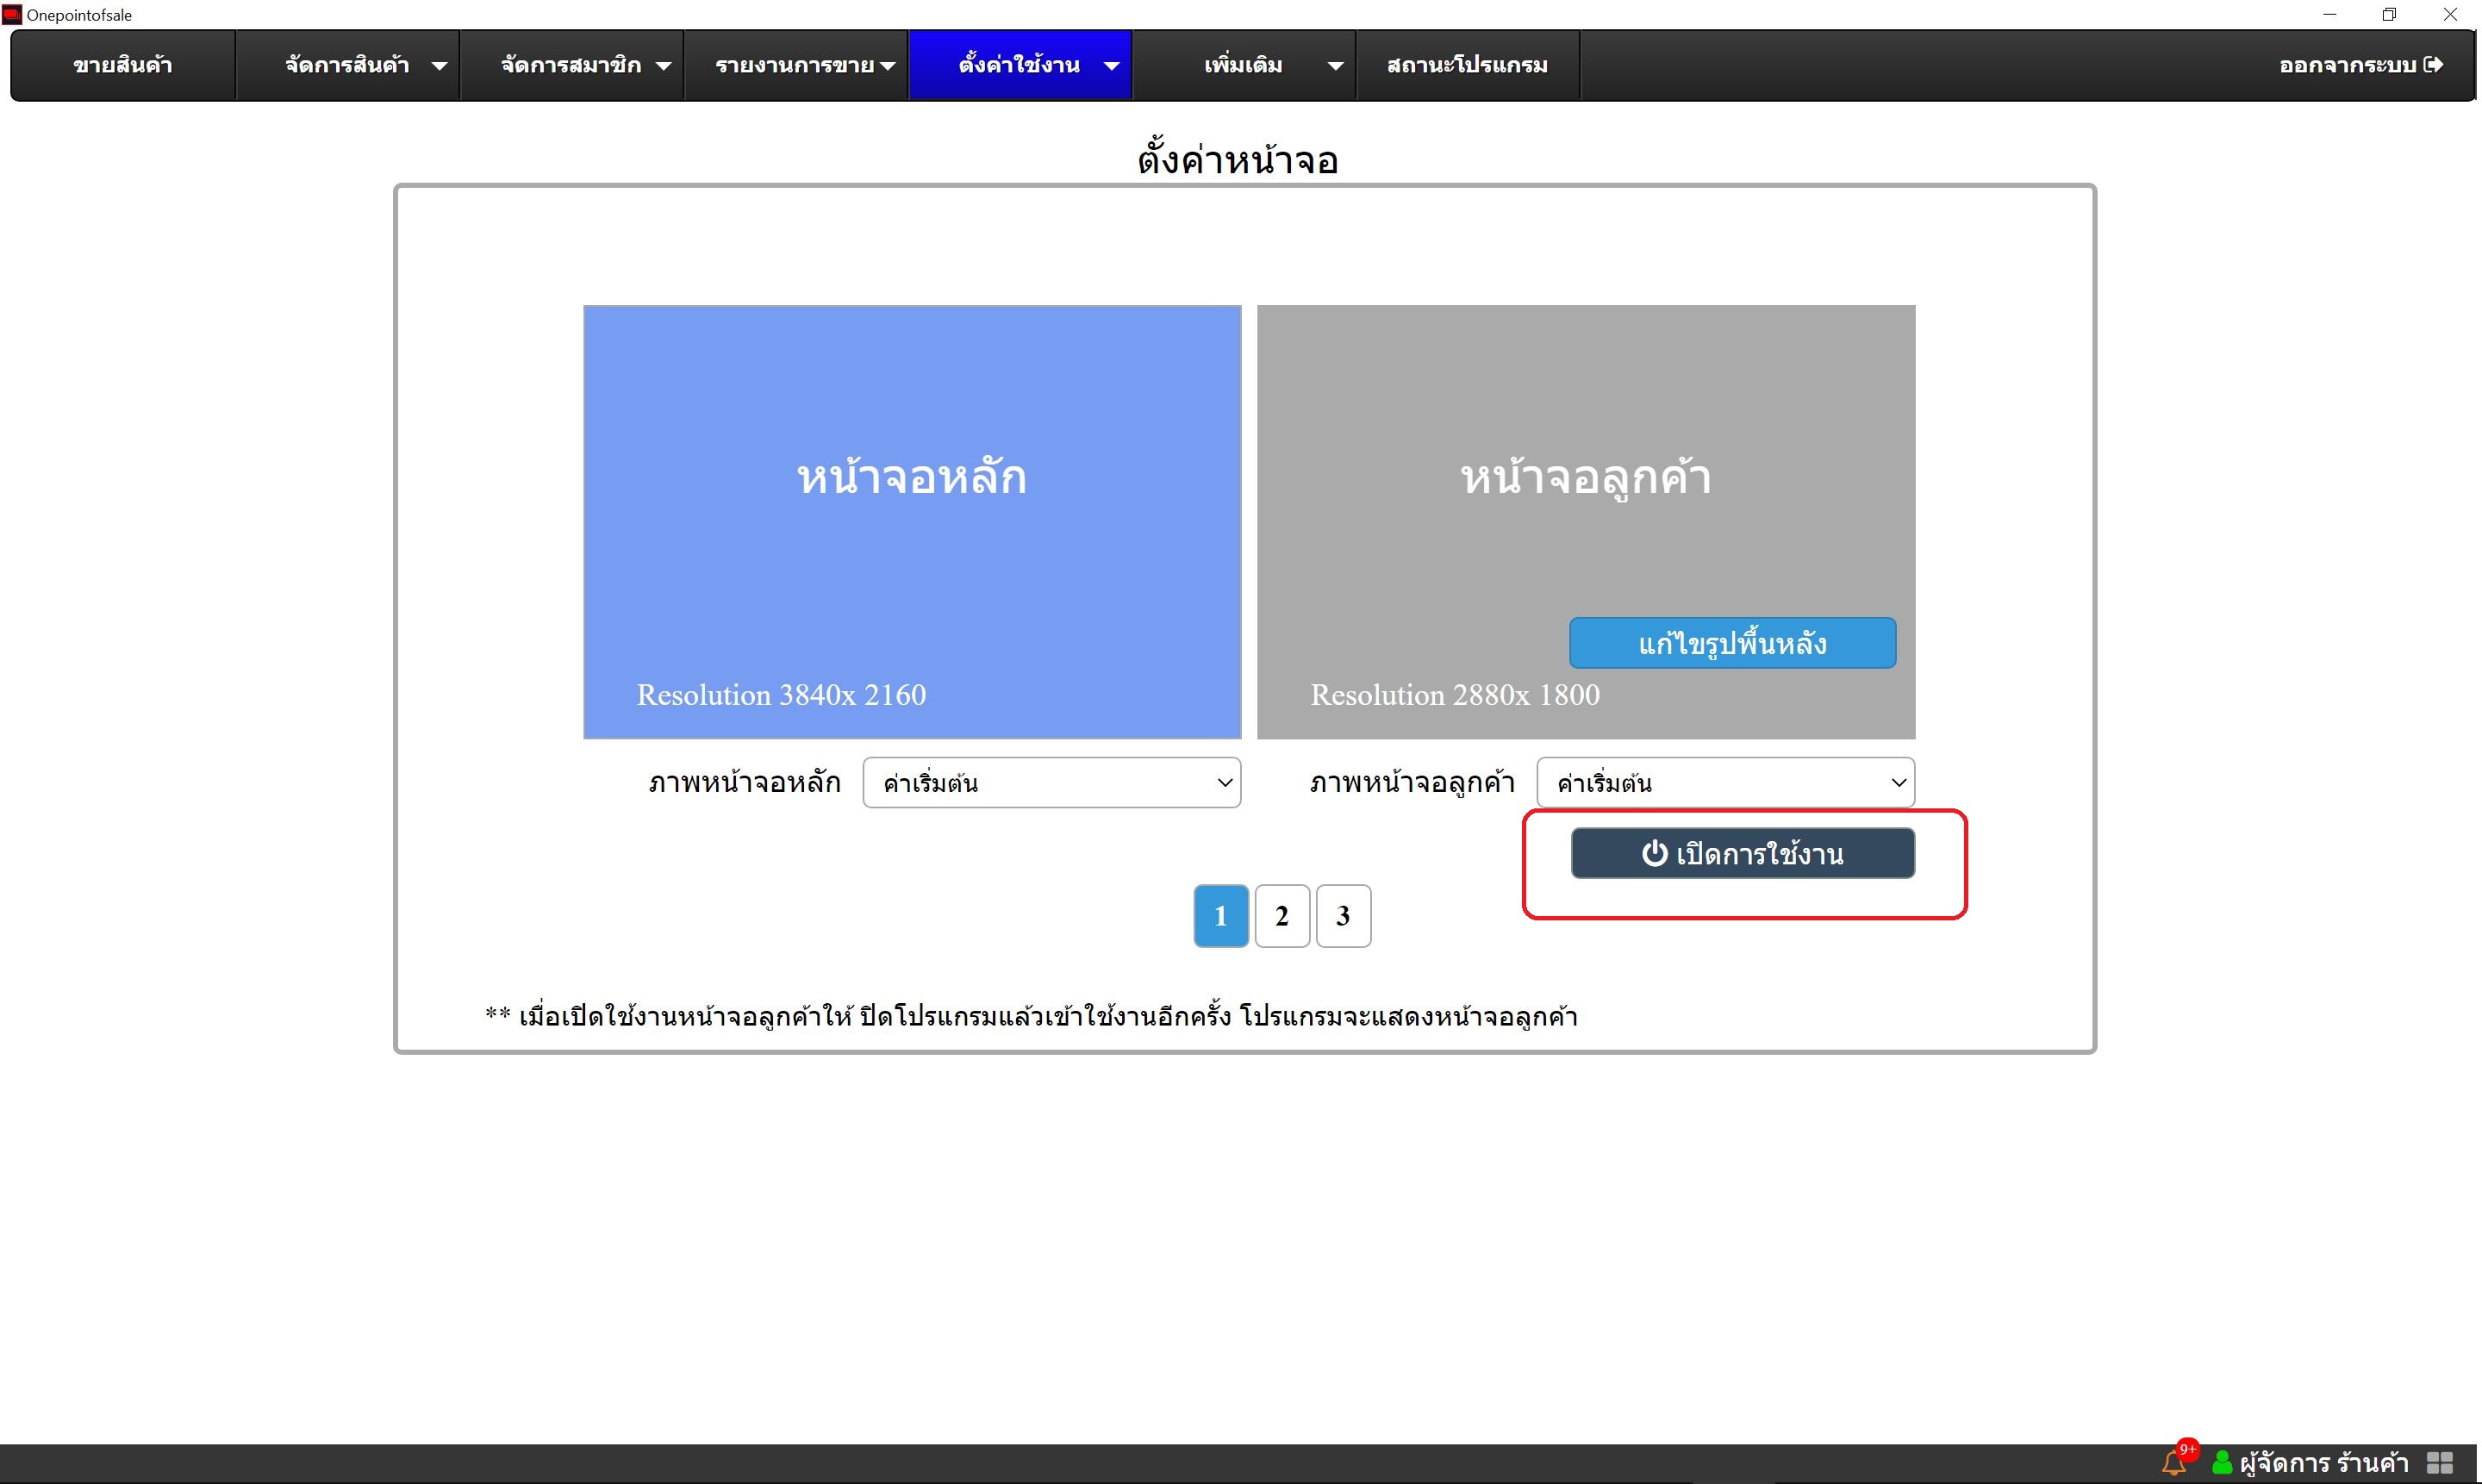Image resolution: width=2482 pixels, height=1484 pixels.
Task: Go to page 2
Action: pos(1282,916)
